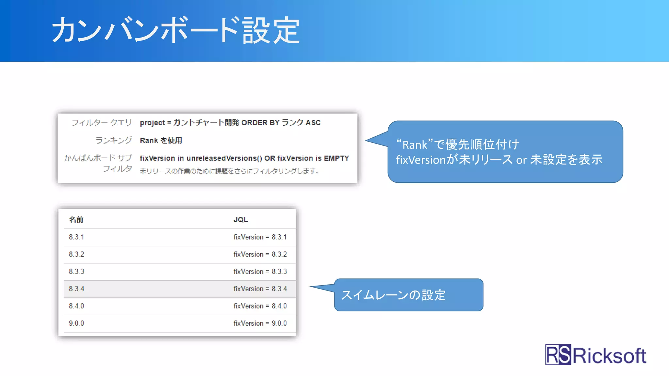The image size is (669, 376).
Task: Select swimlane name 8.3.1
Action: pyautogui.click(x=76, y=237)
